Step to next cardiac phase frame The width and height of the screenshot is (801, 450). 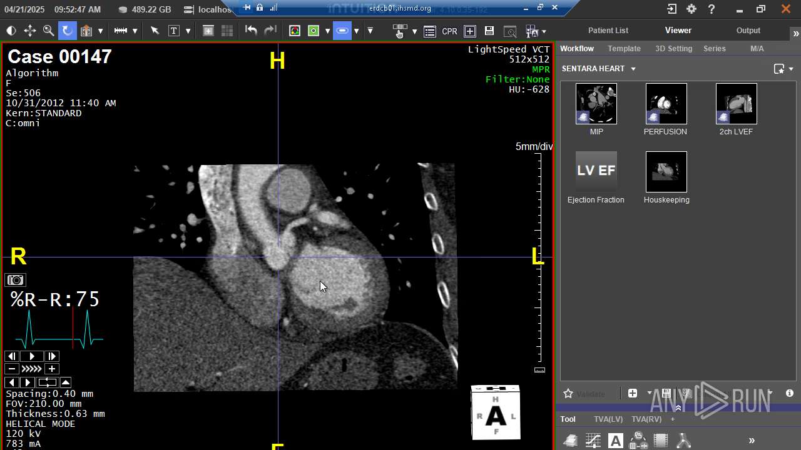[x=52, y=356]
